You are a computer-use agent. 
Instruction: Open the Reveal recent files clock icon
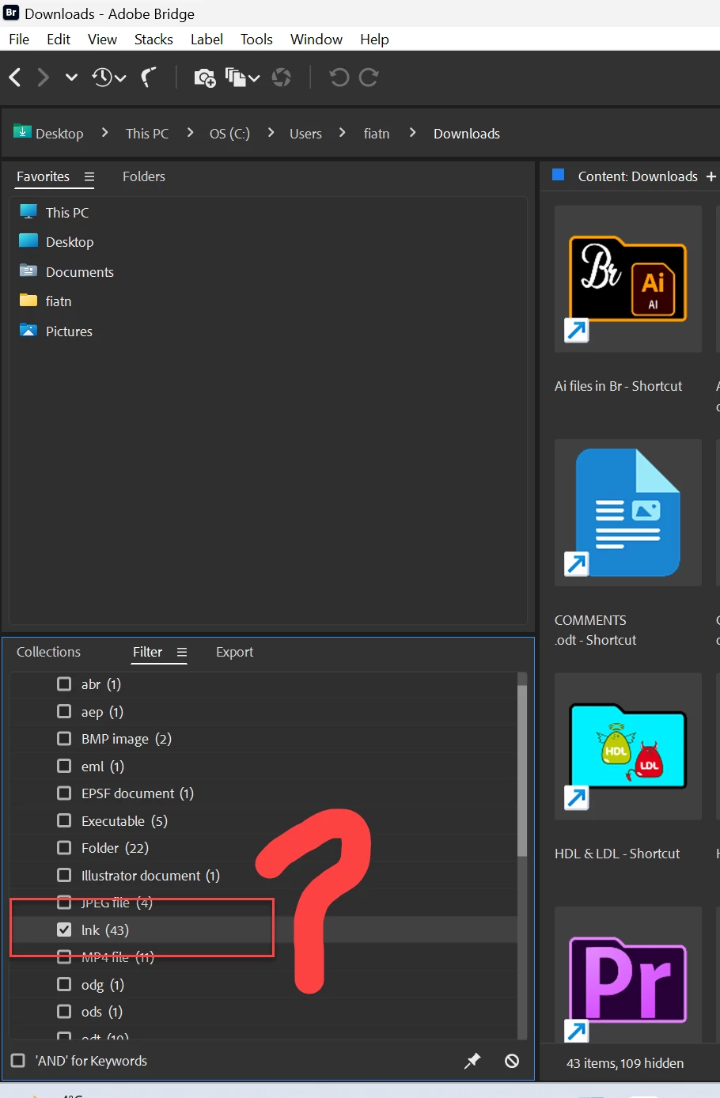click(108, 77)
